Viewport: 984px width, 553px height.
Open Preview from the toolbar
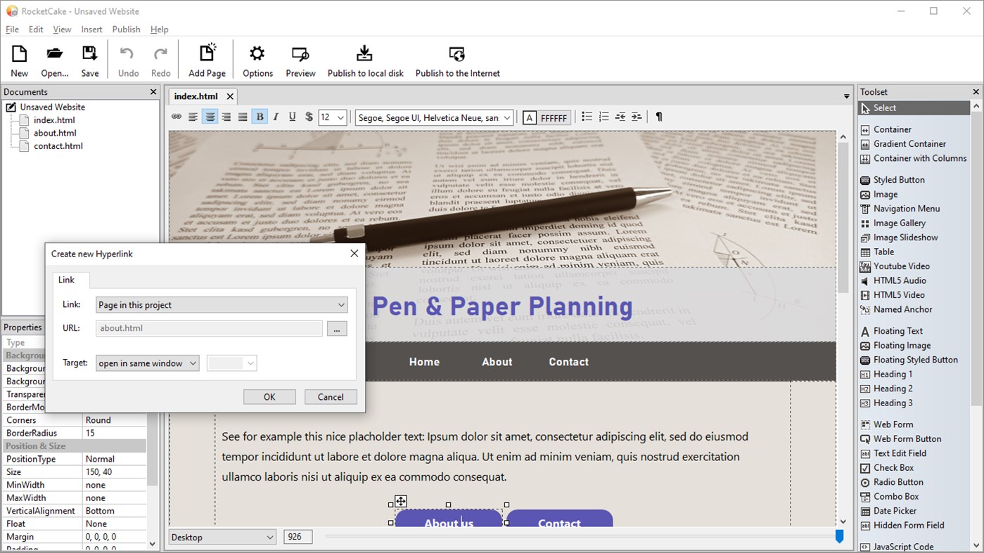(x=300, y=59)
